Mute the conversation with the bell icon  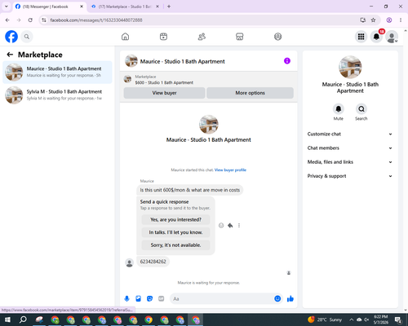pos(339,109)
